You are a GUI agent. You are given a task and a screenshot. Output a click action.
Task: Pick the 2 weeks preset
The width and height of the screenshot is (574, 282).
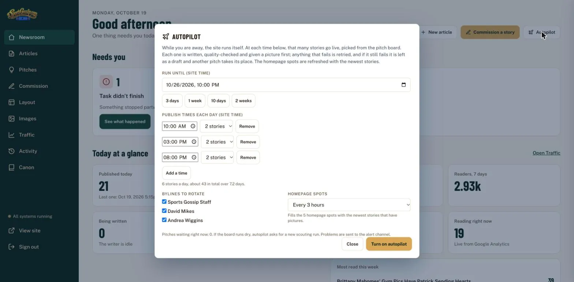tap(243, 101)
